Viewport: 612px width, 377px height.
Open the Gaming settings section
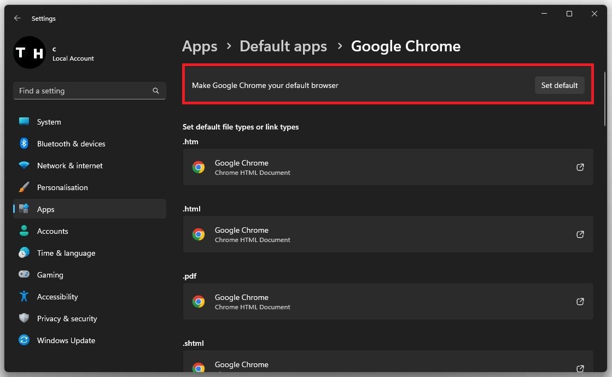tap(50, 275)
